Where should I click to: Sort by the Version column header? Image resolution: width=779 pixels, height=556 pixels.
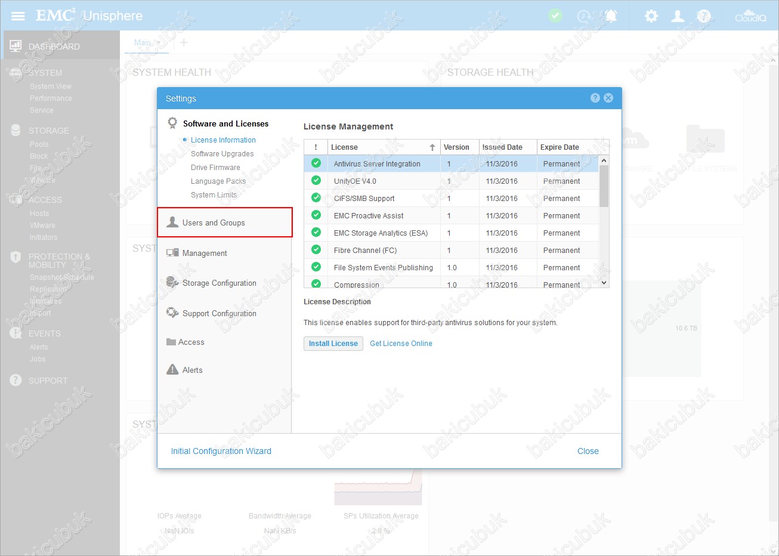tap(459, 147)
